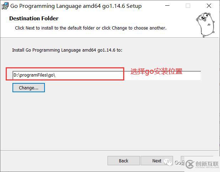Minimize the Go setup window
220x172 pixels.
coord(167,6)
